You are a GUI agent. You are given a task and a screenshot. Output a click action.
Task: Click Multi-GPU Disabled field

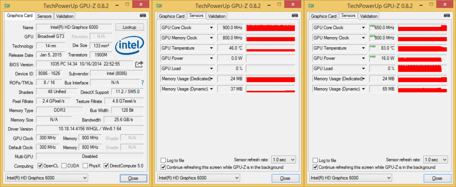coord(90,156)
